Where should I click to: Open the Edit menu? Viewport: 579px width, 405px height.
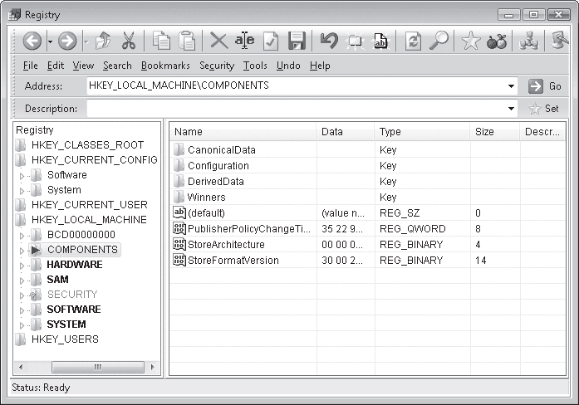coord(56,66)
